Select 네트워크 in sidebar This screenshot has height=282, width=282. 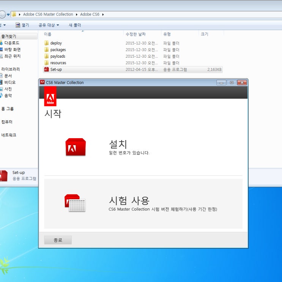[x=9, y=135]
